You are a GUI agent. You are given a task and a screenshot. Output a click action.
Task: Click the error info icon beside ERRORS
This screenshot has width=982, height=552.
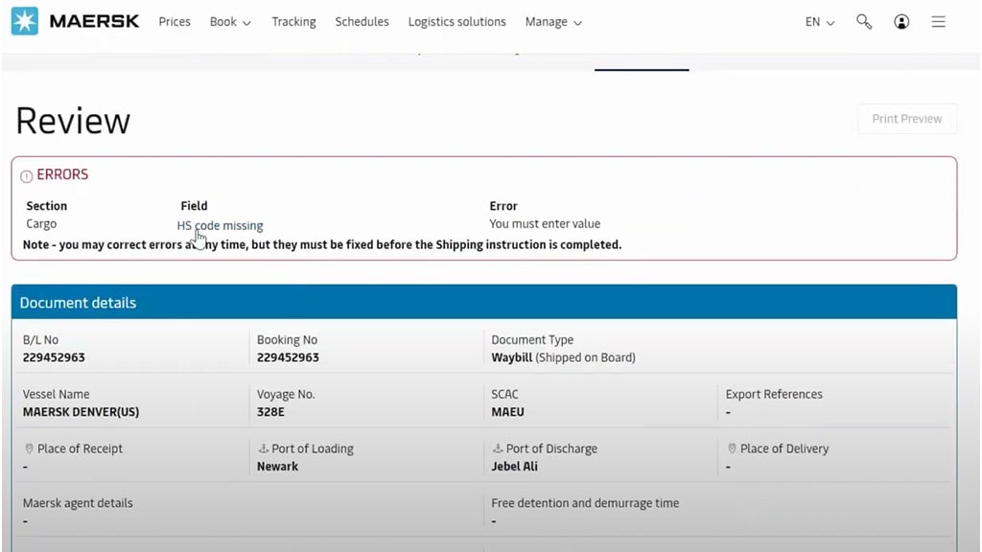24,174
